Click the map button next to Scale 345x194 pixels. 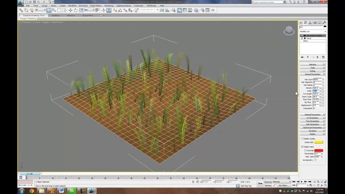[x=322, y=91]
